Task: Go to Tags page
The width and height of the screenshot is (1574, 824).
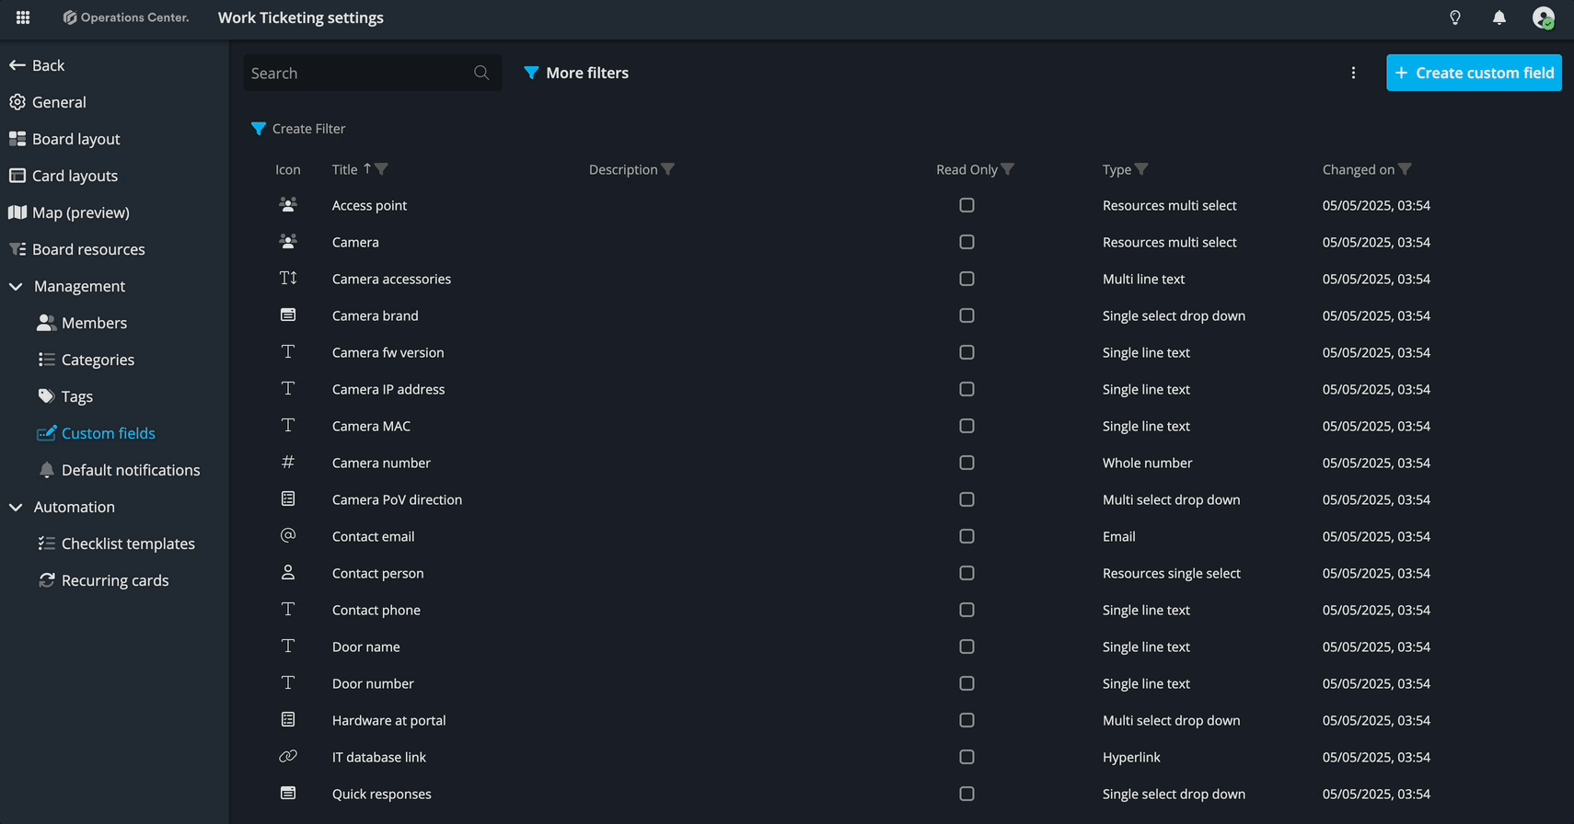Action: pos(76,396)
